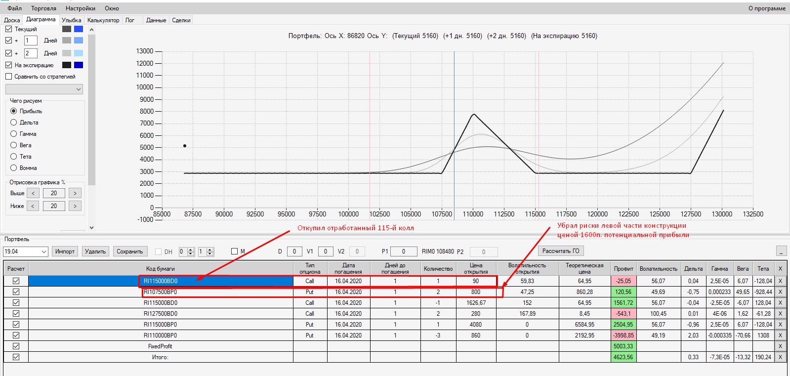The image size is (790, 376).
Task: Click the right arrow next to Выше
Action: (75, 193)
